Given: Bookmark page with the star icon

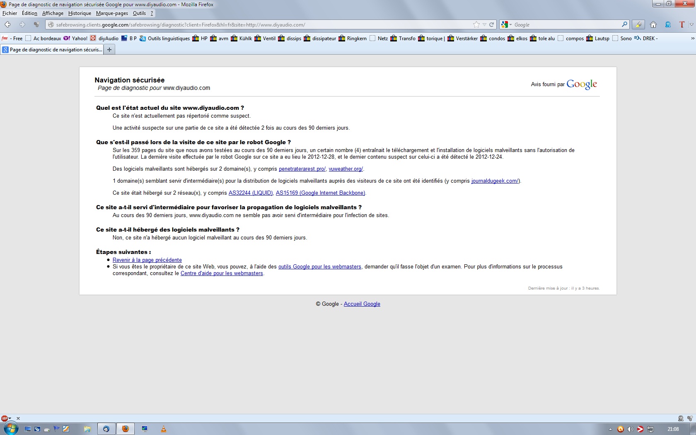Looking at the screenshot, I should tap(476, 24).
